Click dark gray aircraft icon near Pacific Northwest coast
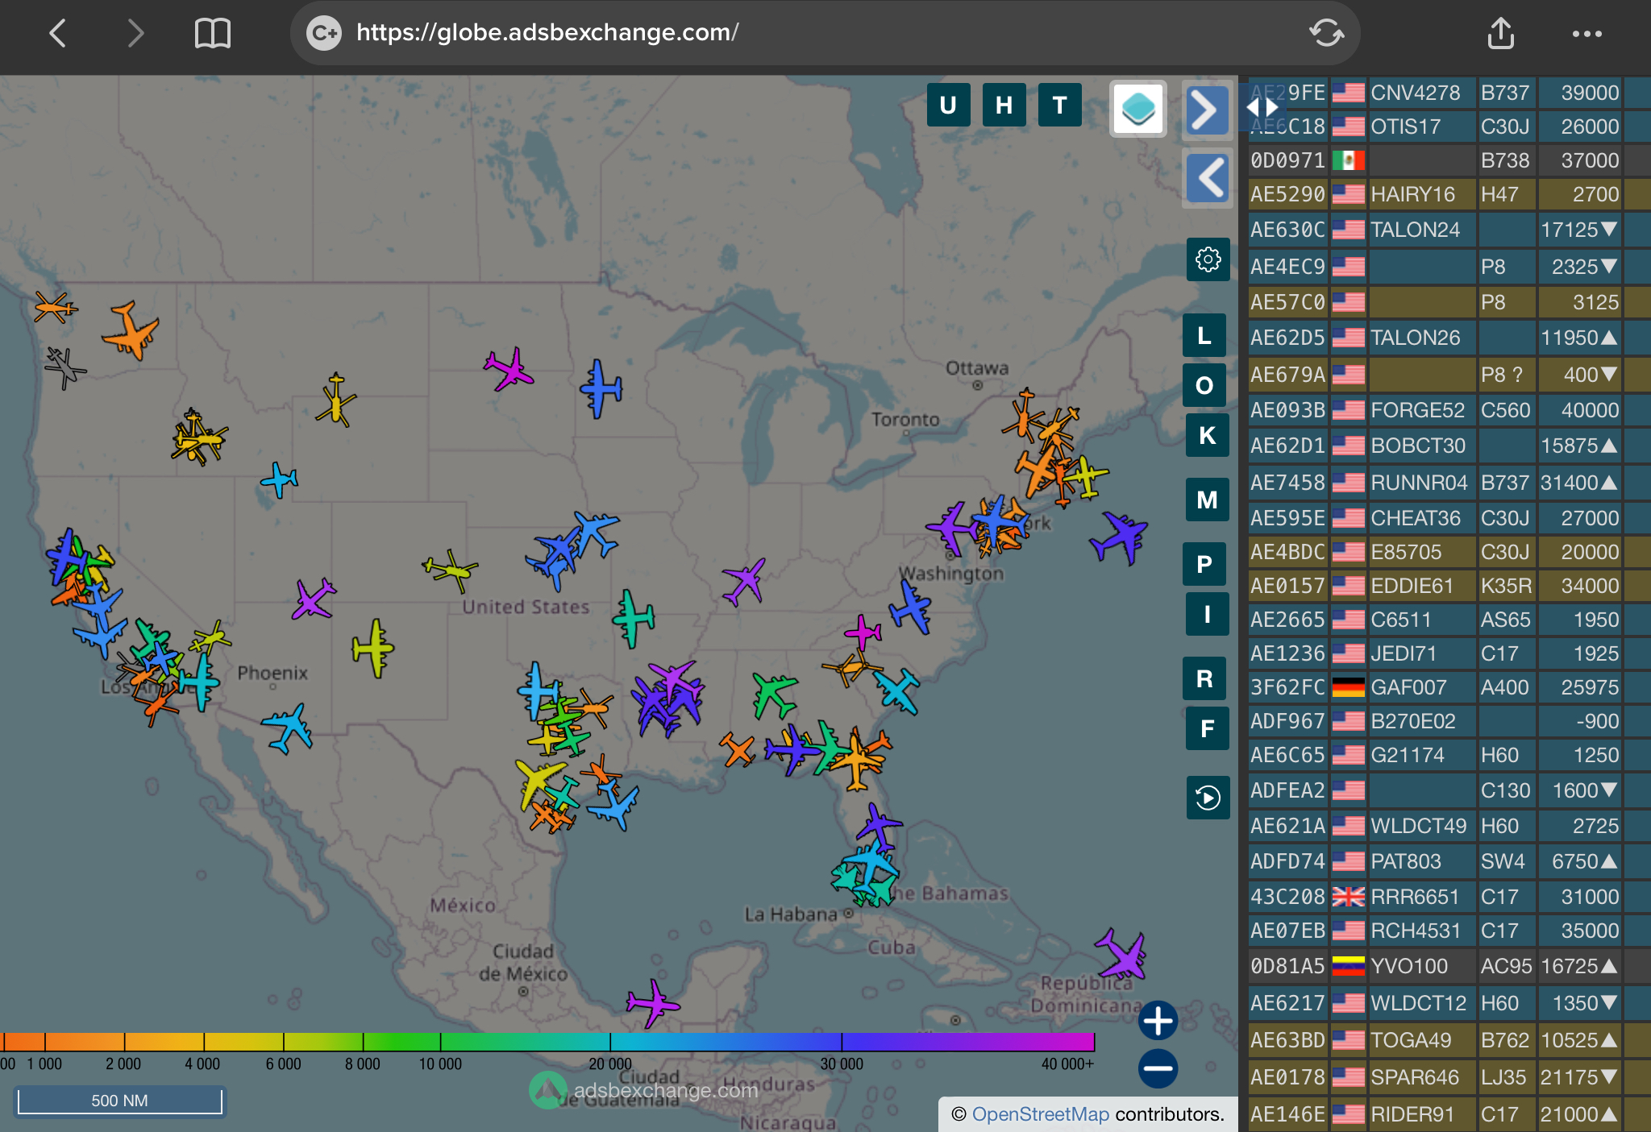This screenshot has height=1132, width=1651. pyautogui.click(x=65, y=367)
